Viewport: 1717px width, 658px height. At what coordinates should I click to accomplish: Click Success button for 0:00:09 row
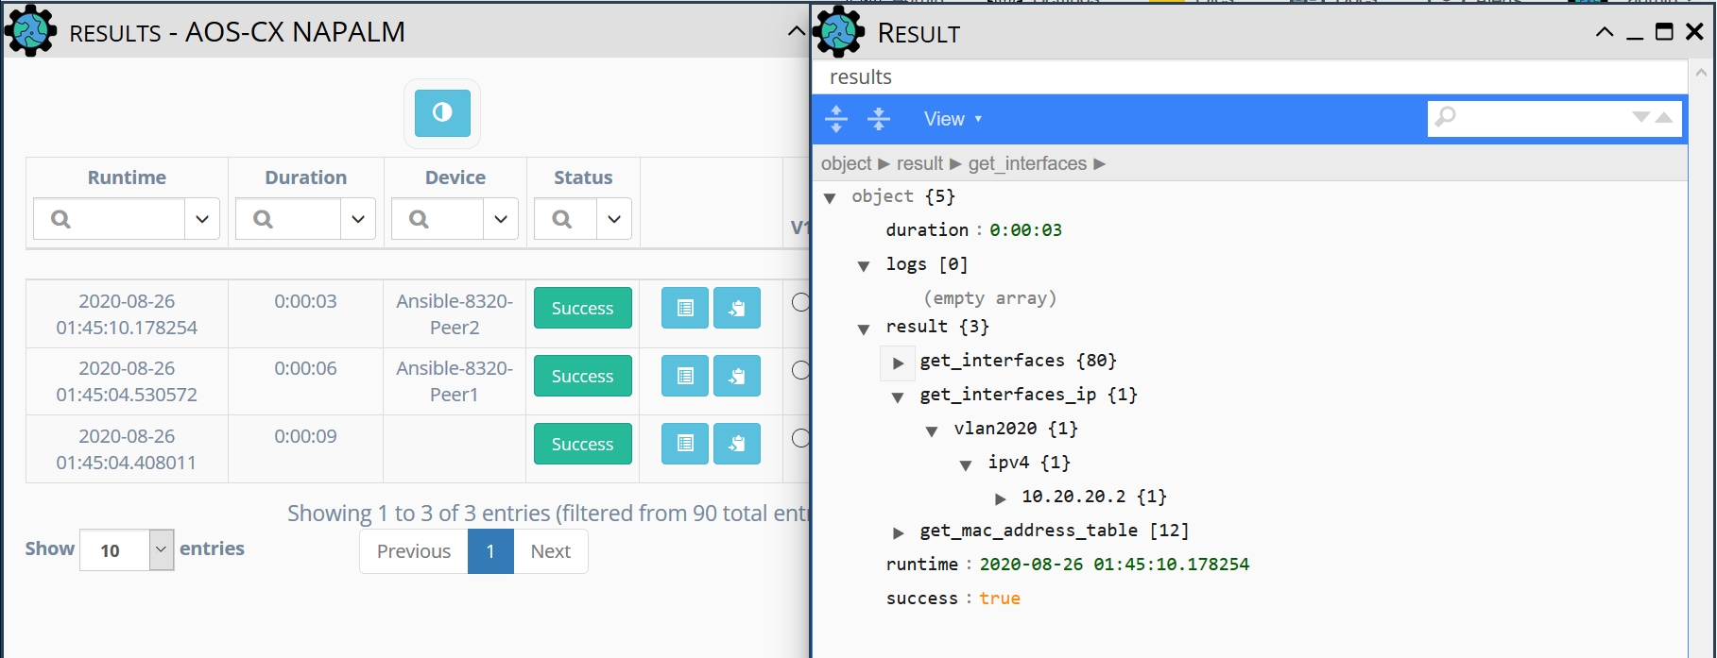(x=582, y=444)
